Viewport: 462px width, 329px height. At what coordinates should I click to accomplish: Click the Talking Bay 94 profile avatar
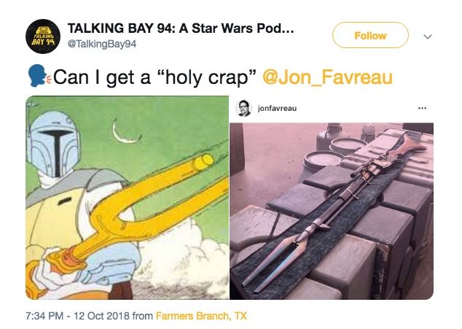click(x=43, y=36)
